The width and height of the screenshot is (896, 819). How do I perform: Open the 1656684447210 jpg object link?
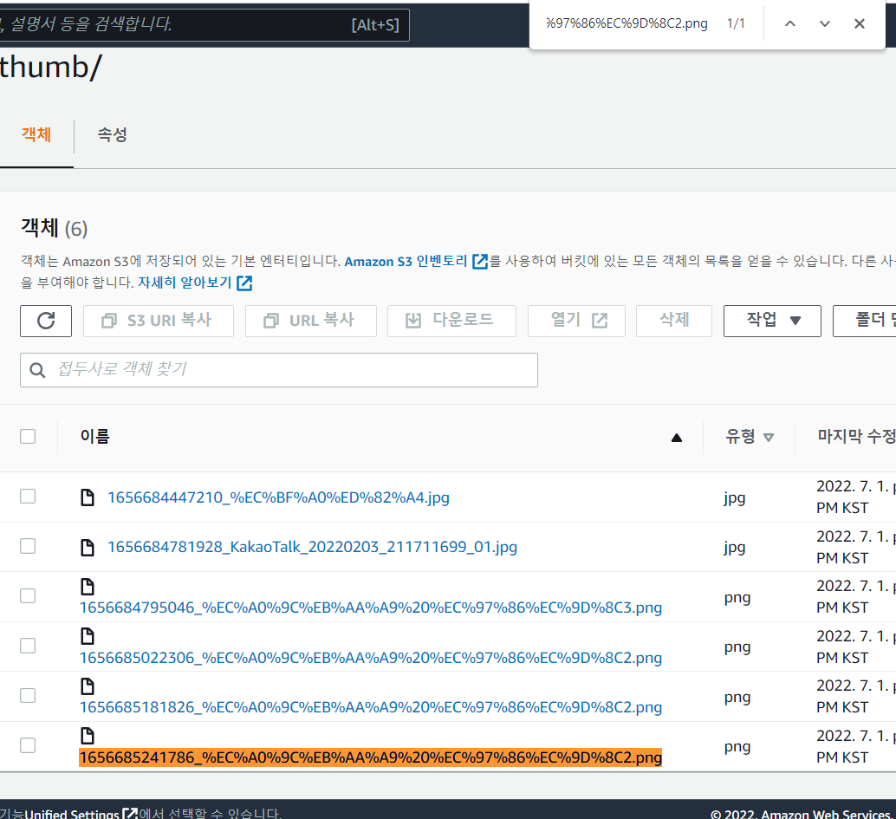click(278, 497)
